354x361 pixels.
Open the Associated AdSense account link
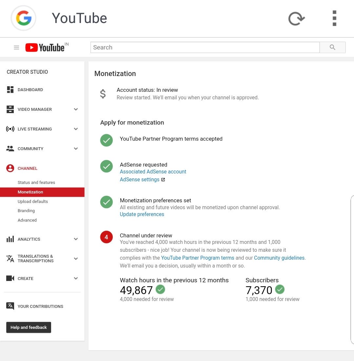pos(153,172)
